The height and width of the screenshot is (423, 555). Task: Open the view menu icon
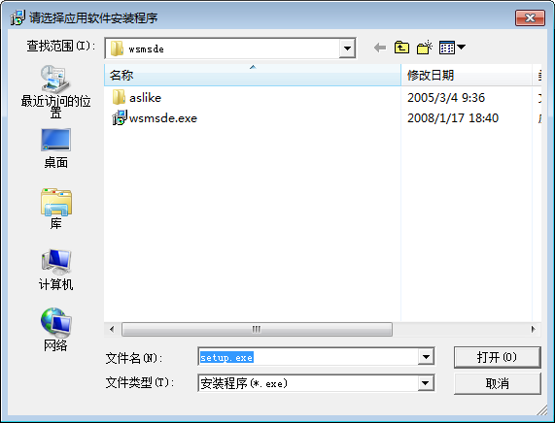[x=452, y=48]
